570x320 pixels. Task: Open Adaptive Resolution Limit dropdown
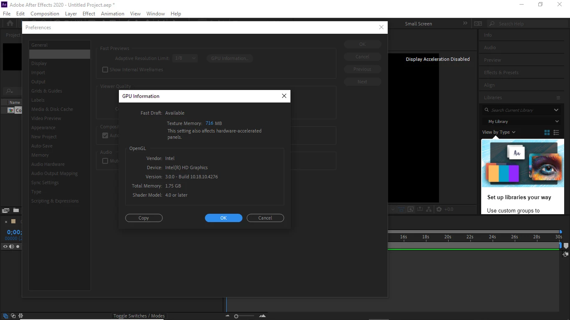[185, 58]
